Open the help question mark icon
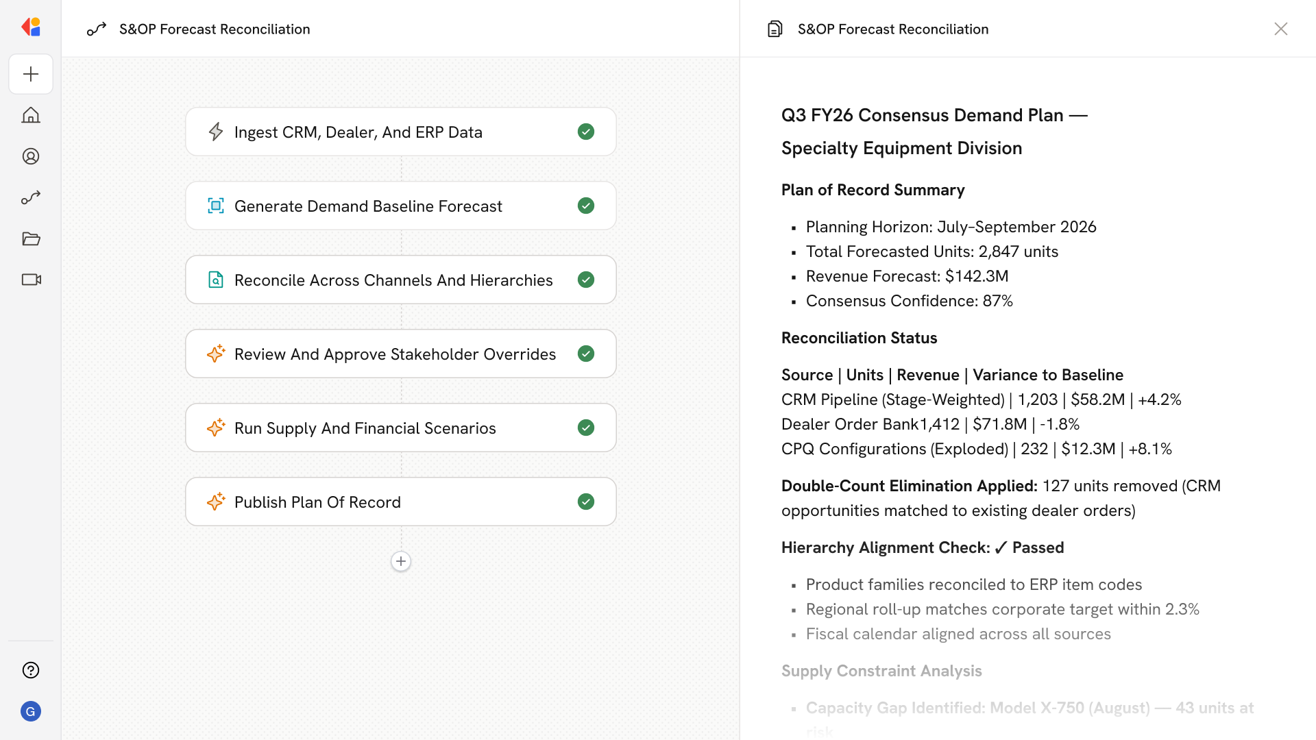The image size is (1316, 740). coord(31,670)
